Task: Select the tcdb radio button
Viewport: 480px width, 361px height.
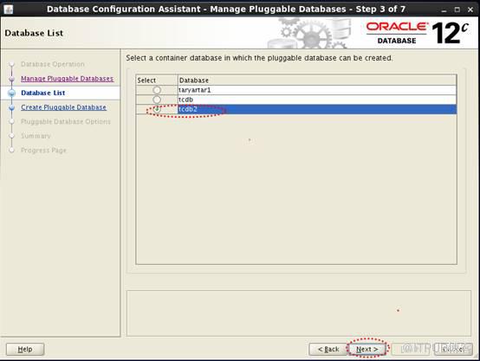Action: pyautogui.click(x=157, y=100)
